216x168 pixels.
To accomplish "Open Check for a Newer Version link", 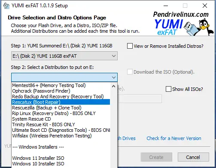I will tap(174, 138).
